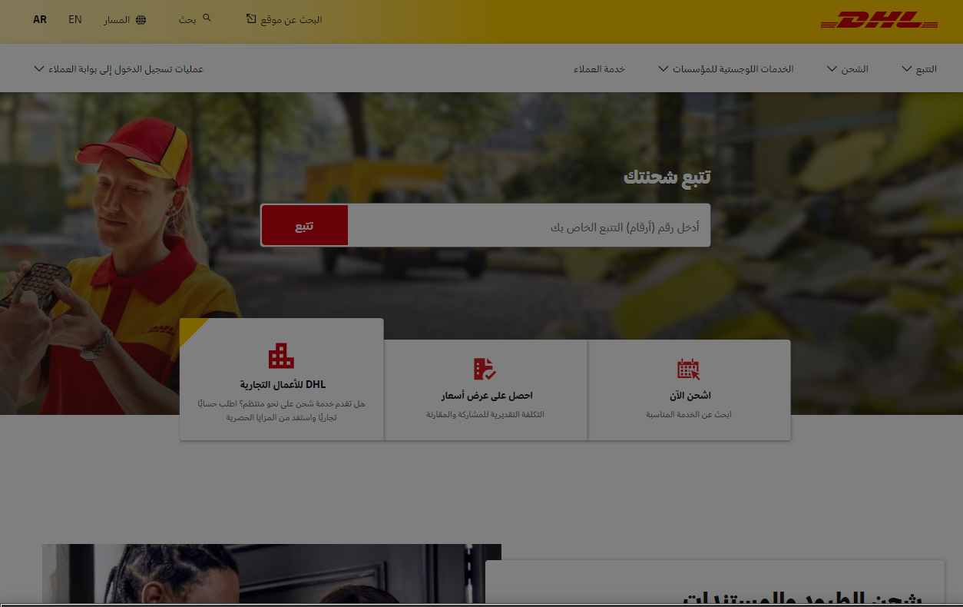The height and width of the screenshot is (607, 963).
Task: Click the quote document icon for عرض أسعار
Action: [x=485, y=369]
